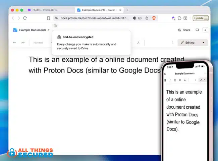Redo the last change
This screenshot has height=161, width=218.
[x=23, y=43]
